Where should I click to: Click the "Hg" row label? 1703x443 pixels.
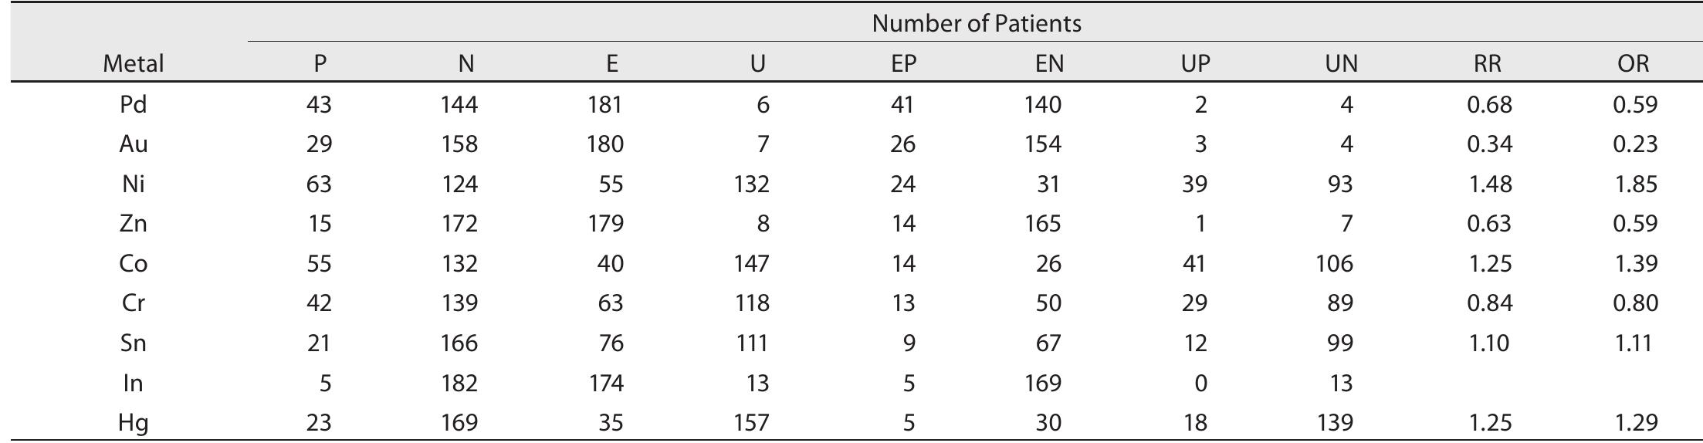[x=133, y=423]
